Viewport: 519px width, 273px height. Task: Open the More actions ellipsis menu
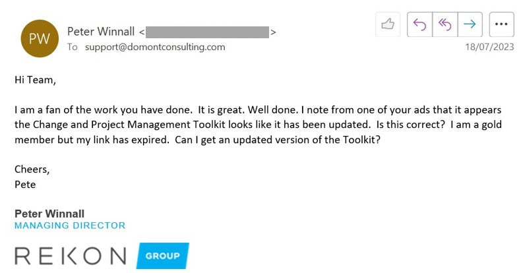(x=501, y=24)
